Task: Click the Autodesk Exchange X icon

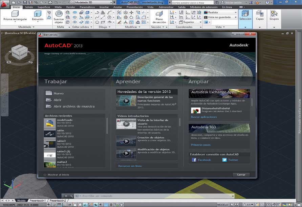Action: coord(251,2)
